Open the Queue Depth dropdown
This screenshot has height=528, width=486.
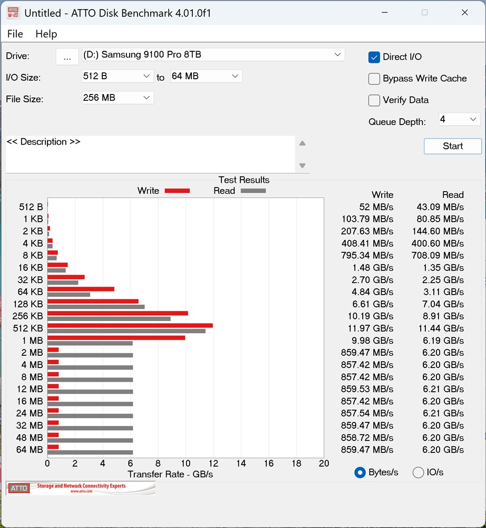tap(473, 120)
